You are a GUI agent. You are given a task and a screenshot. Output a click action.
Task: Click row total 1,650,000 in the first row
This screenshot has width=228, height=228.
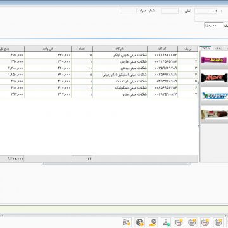12,55
